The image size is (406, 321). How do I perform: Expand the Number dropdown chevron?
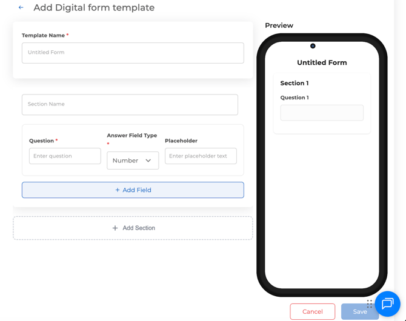point(148,160)
